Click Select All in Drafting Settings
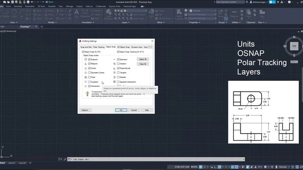 (143, 59)
